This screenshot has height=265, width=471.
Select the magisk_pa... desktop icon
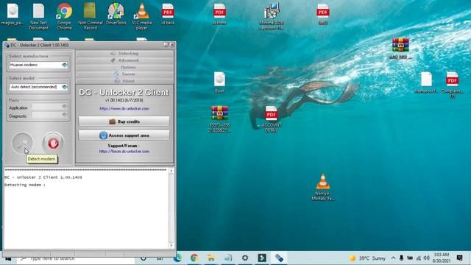pos(13,15)
